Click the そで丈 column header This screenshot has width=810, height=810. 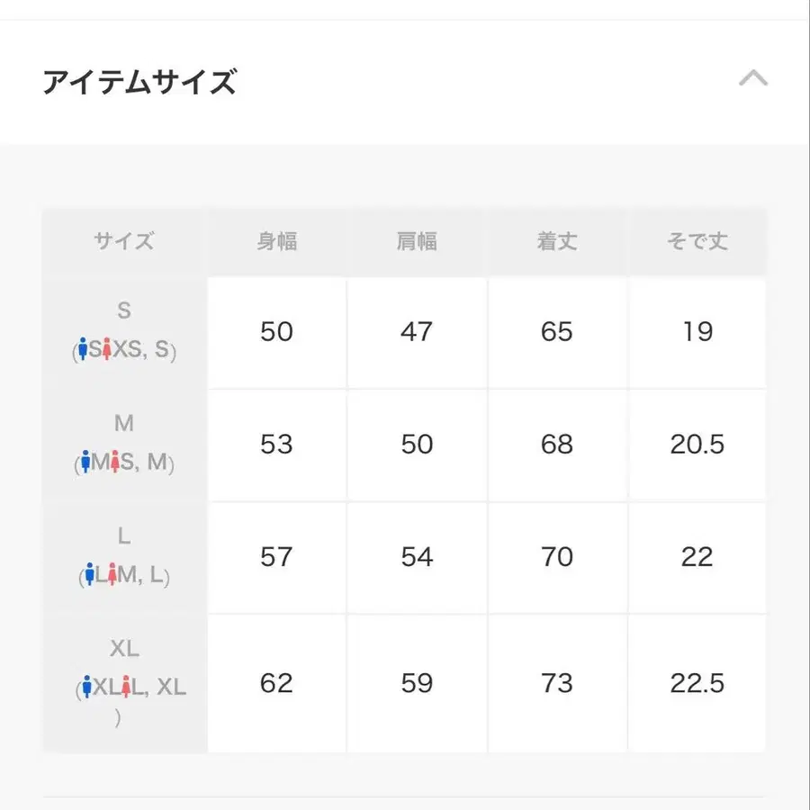(x=697, y=241)
